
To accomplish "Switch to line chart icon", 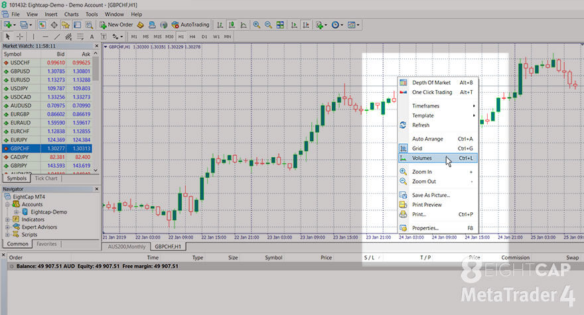I will [x=244, y=25].
